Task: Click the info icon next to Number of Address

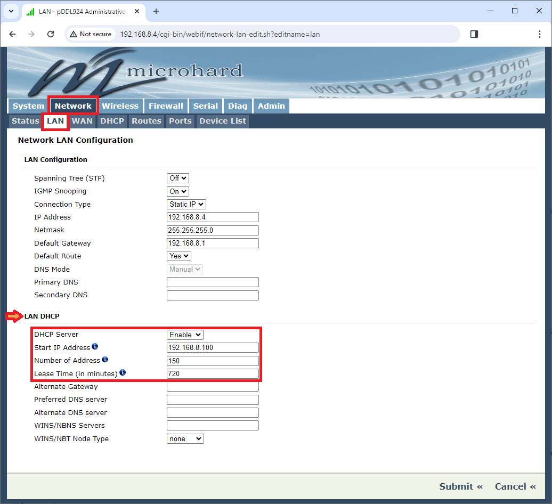Action: click(x=105, y=360)
